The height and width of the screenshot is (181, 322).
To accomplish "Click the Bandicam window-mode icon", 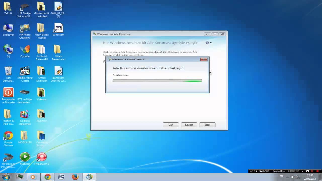I will click(251, 171).
